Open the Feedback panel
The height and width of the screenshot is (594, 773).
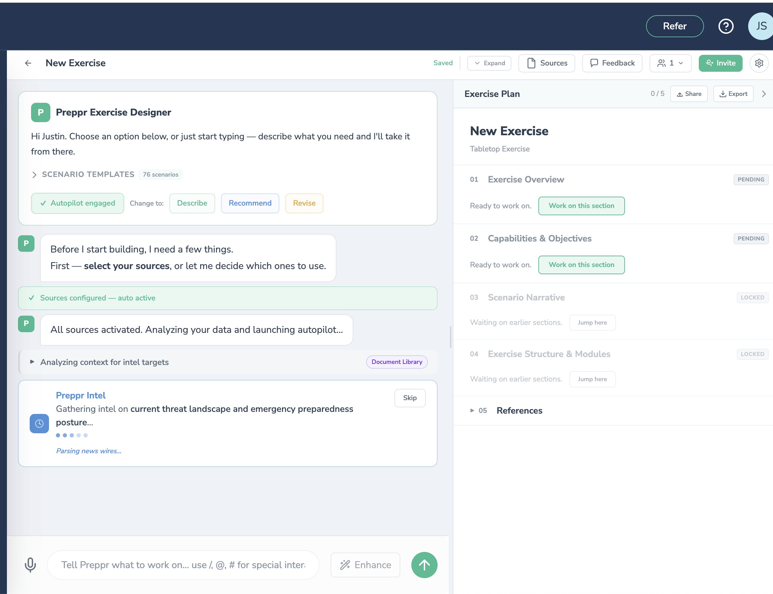click(612, 63)
